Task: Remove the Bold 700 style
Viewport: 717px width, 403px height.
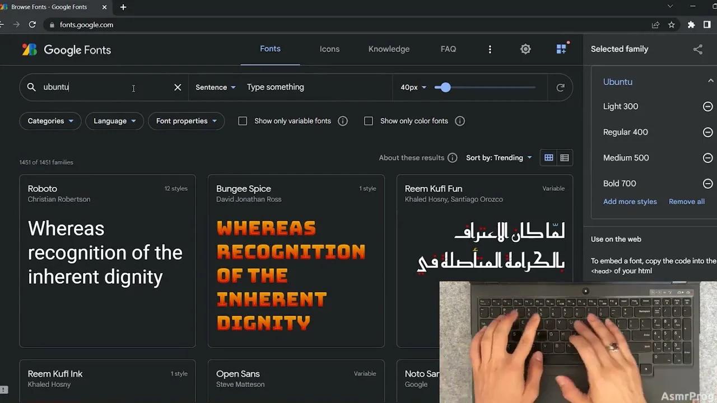Action: coord(707,184)
